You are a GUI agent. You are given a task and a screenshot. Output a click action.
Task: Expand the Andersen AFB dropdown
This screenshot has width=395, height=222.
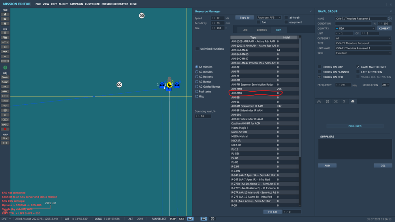click(x=269, y=18)
